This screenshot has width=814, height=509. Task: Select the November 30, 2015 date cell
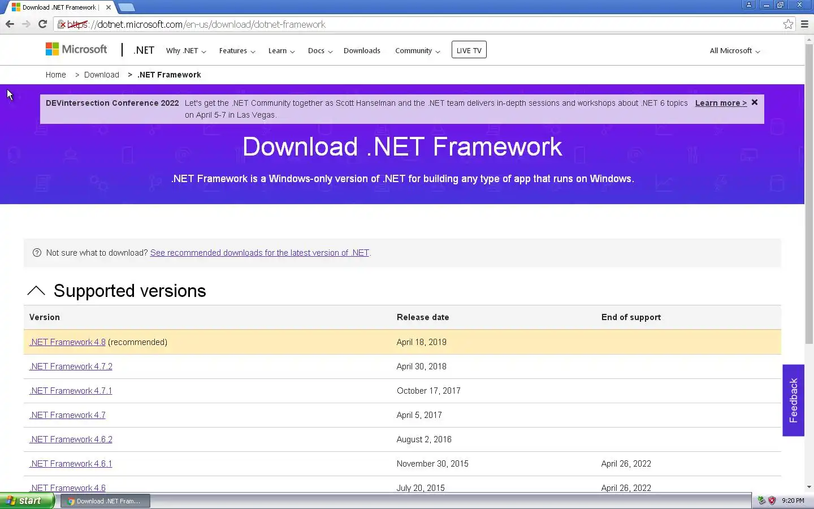432,464
